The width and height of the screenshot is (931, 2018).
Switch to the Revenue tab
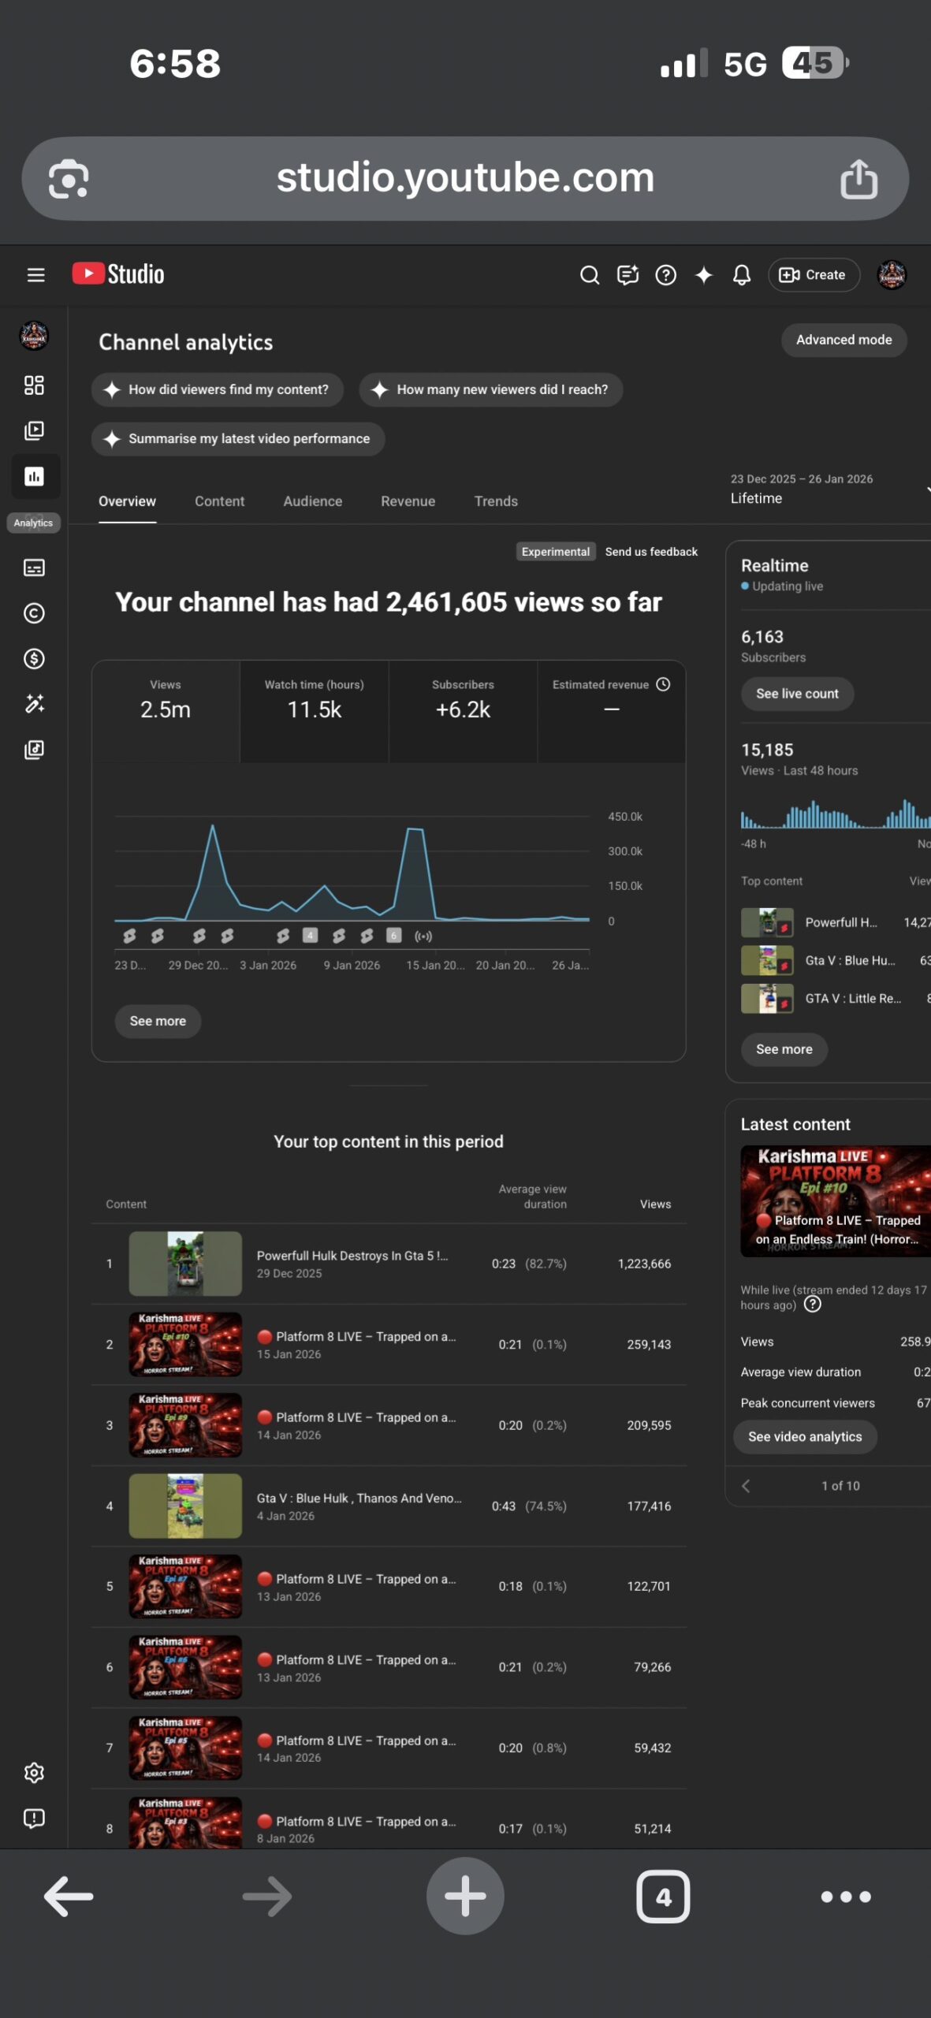point(408,501)
